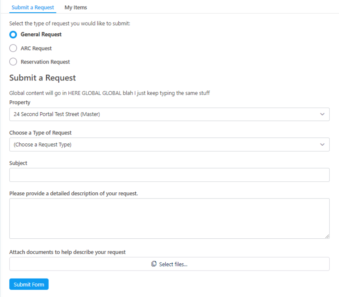Click the Subject field label
The width and height of the screenshot is (339, 297).
[x=18, y=163]
